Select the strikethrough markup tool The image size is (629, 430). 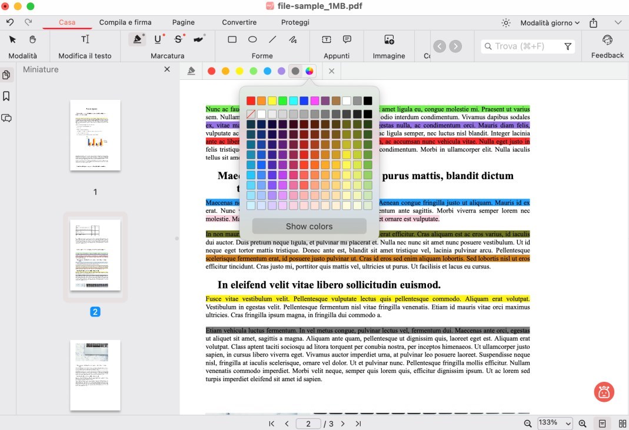(178, 39)
